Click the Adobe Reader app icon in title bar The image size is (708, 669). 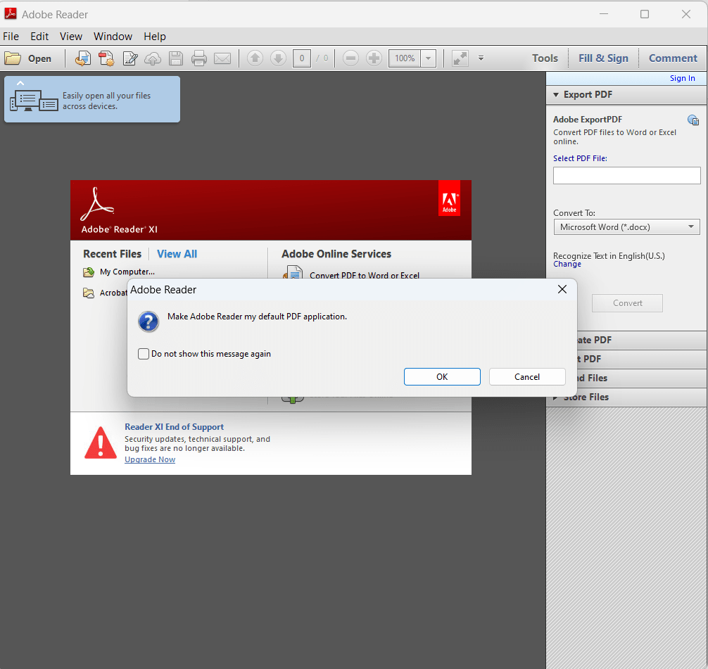11,14
